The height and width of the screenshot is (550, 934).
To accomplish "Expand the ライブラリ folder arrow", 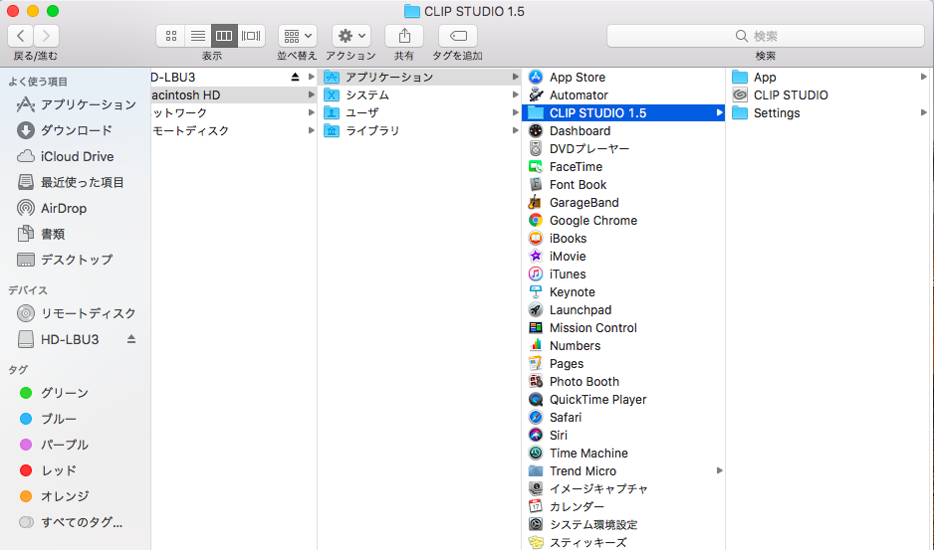I will click(515, 130).
